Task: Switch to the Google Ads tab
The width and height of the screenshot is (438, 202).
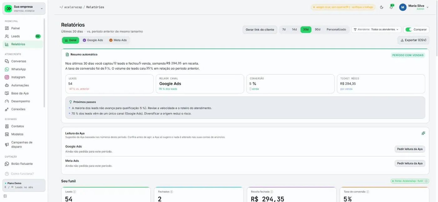Action: click(x=93, y=40)
